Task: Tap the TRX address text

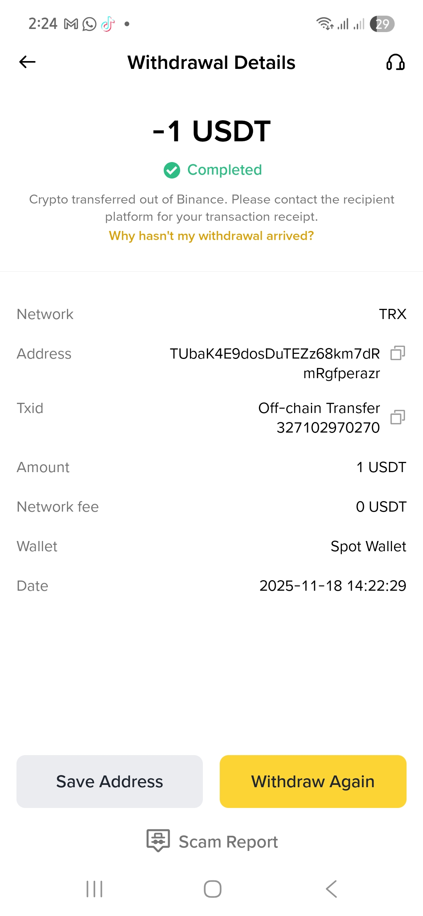Action: (275, 363)
